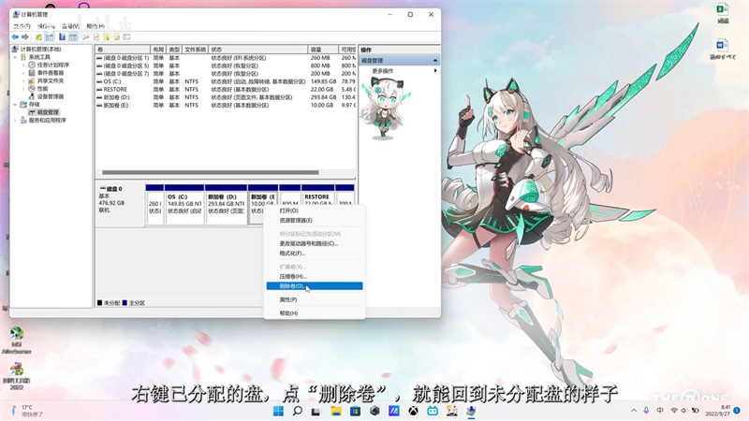749x421 pixels.
Task: Click the checkmark sheet toolbar icon
Action: pos(96,36)
